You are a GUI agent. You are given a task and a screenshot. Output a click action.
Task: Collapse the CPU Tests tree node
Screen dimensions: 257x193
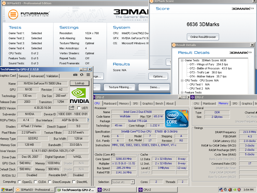click(x=182, y=81)
